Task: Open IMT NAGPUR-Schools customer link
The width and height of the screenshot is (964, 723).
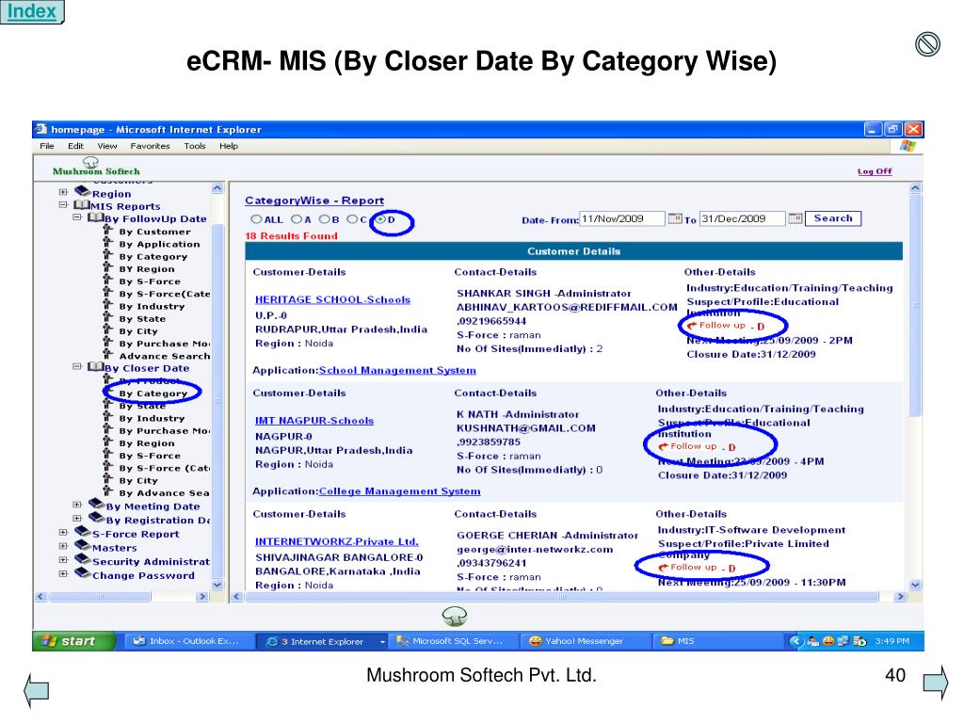Action: [314, 421]
